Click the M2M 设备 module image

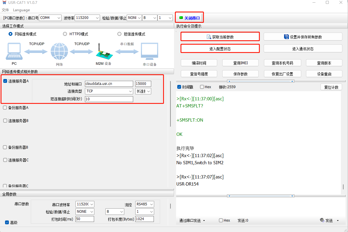coord(104,51)
